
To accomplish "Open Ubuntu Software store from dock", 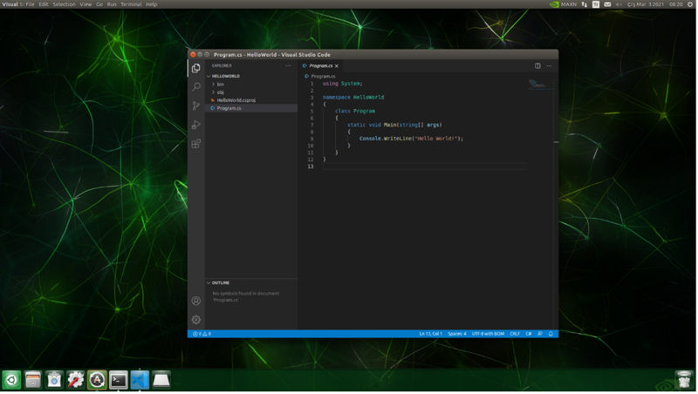I will tap(54, 381).
